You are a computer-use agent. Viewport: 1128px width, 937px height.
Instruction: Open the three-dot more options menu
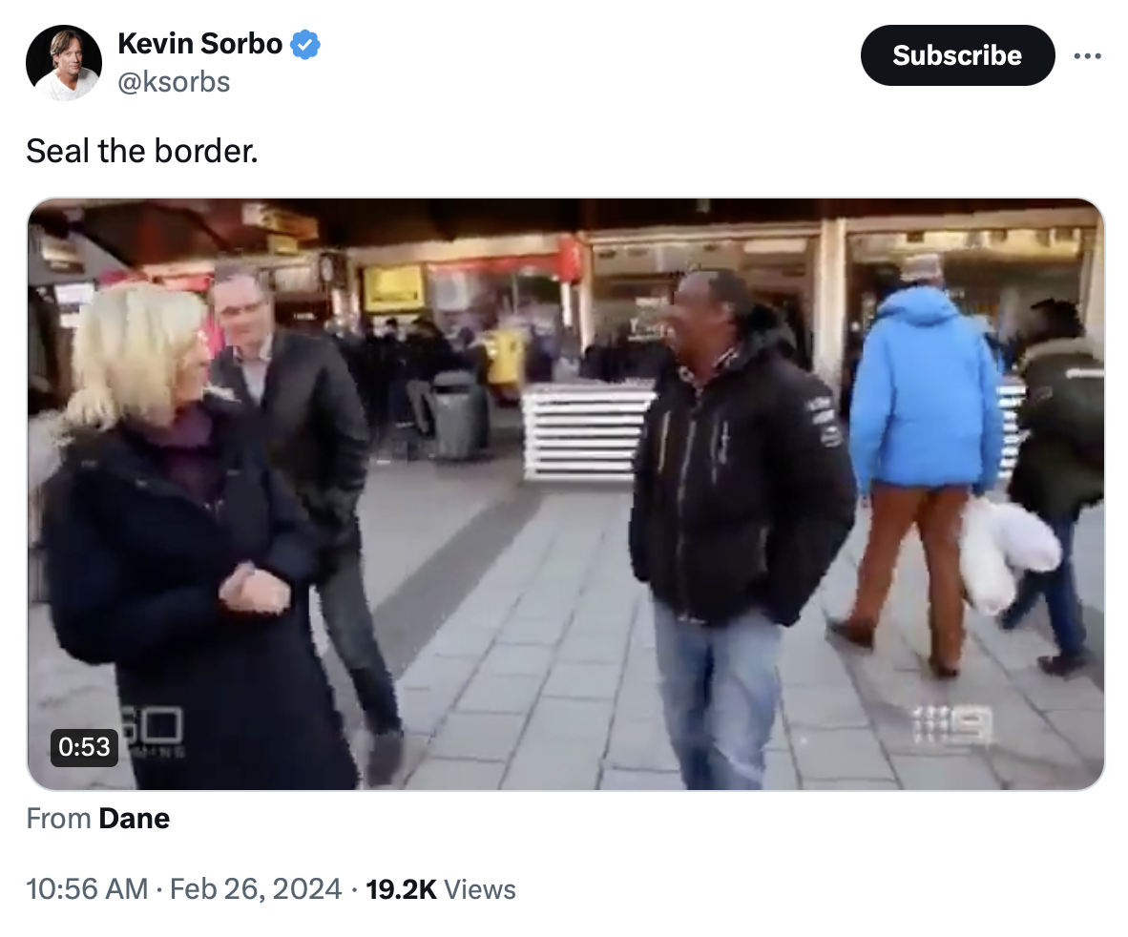[1087, 55]
